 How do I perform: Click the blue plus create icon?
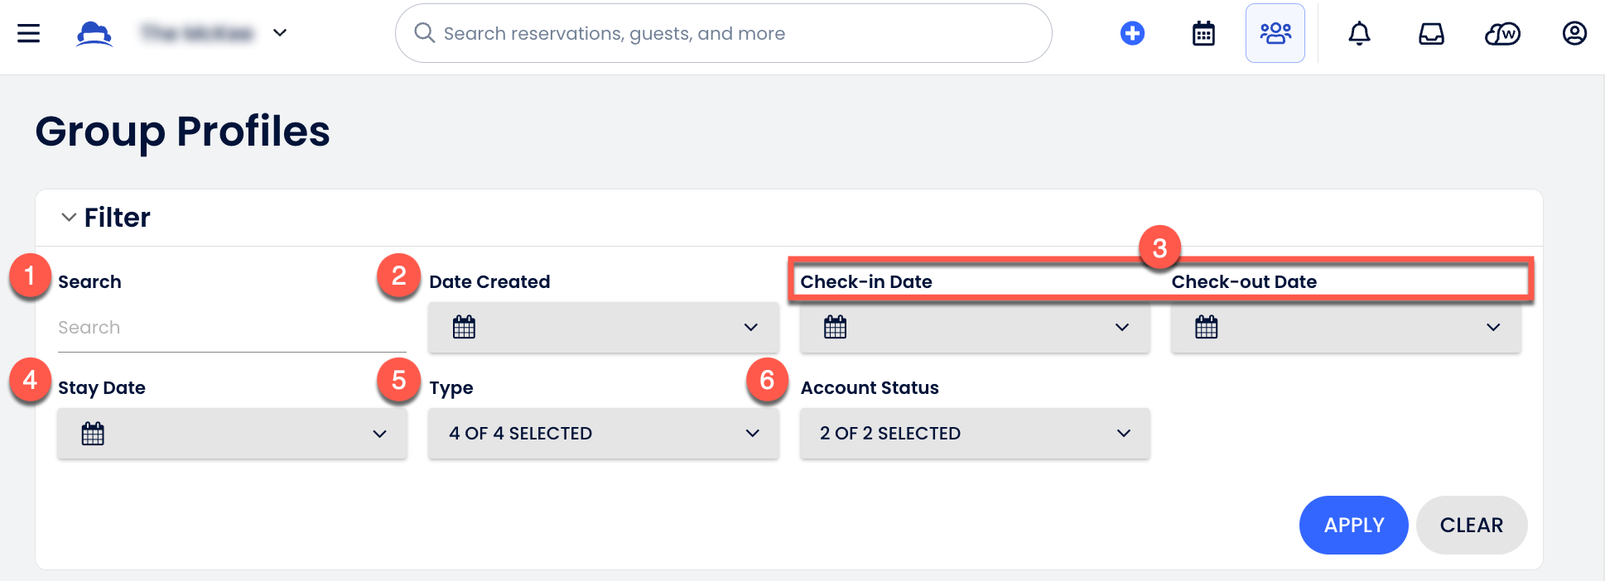1132,33
